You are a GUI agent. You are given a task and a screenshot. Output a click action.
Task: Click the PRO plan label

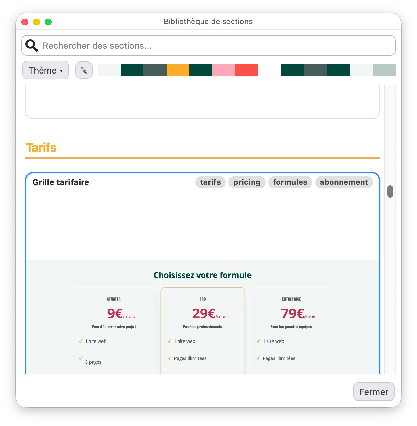click(x=203, y=299)
